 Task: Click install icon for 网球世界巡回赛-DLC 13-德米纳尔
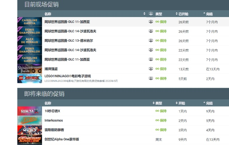pyautogui.click(x=151, y=41)
